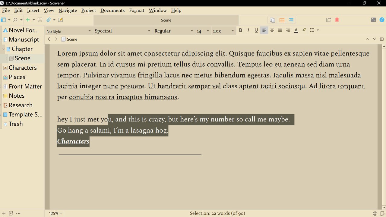Set center text alignment
The height and width of the screenshot is (217, 386).
pos(272,30)
